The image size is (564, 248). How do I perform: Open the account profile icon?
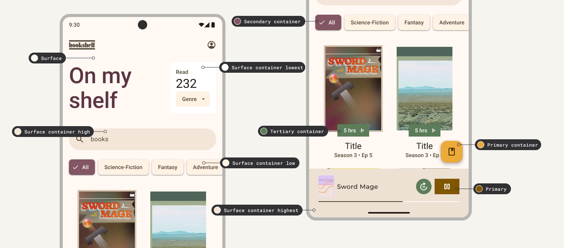(211, 45)
